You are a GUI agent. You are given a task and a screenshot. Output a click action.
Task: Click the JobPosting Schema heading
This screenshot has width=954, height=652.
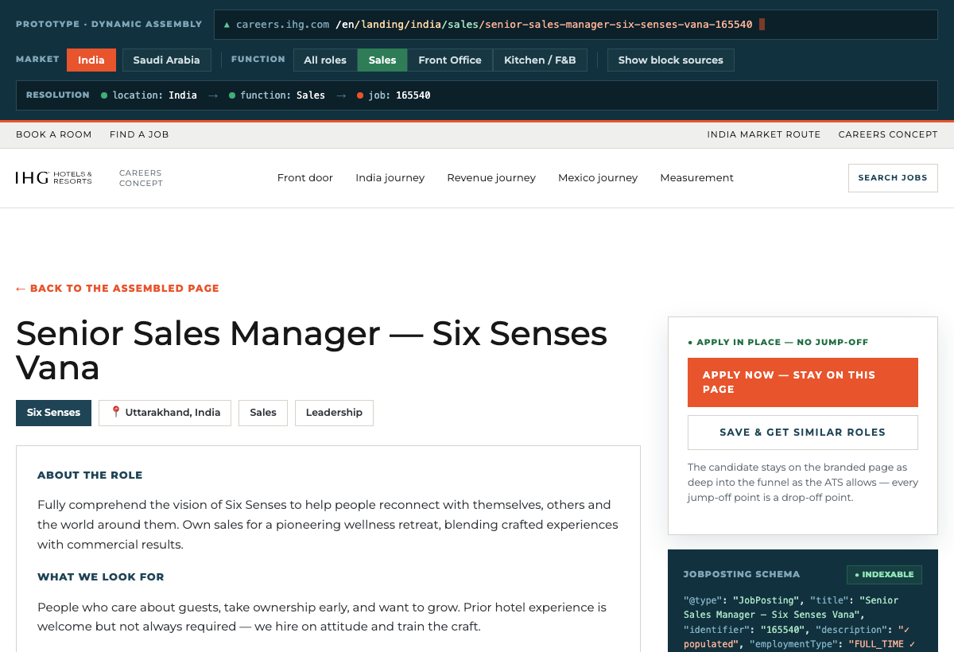(x=742, y=574)
